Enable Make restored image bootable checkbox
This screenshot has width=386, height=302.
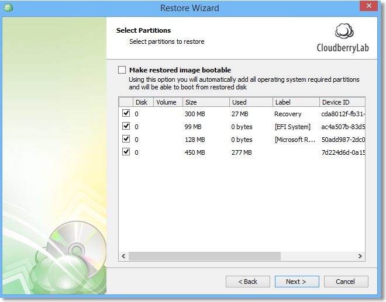click(x=122, y=70)
